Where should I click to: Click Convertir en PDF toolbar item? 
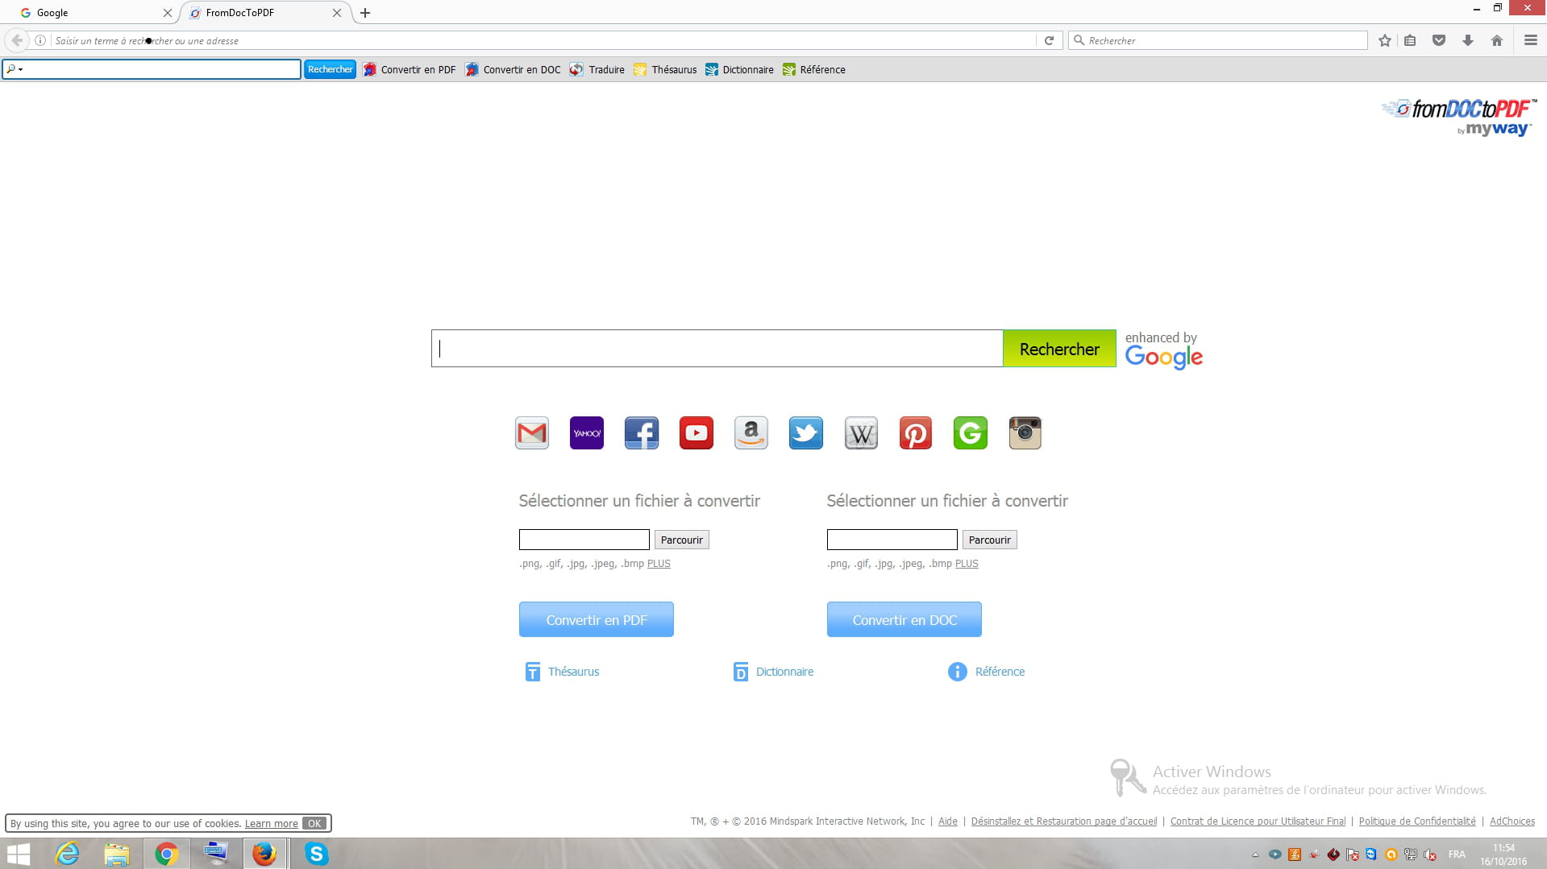click(x=410, y=70)
